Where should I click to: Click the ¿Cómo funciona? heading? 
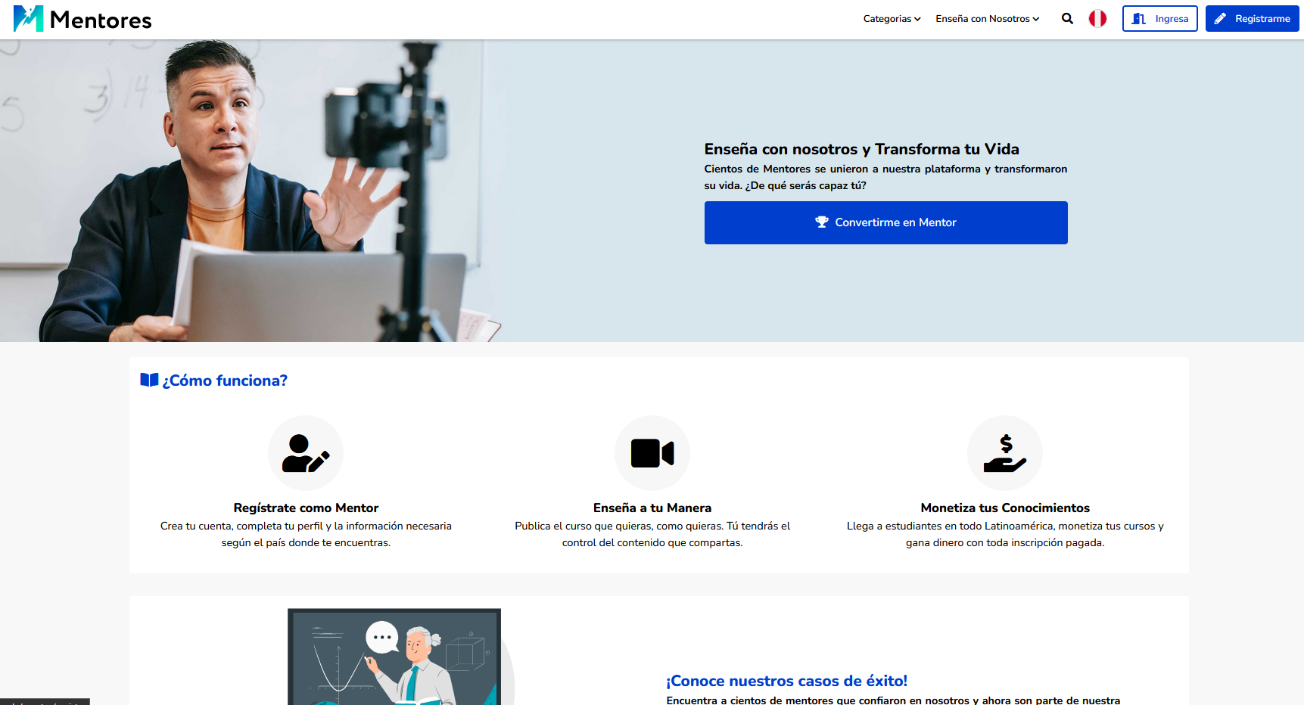click(225, 380)
